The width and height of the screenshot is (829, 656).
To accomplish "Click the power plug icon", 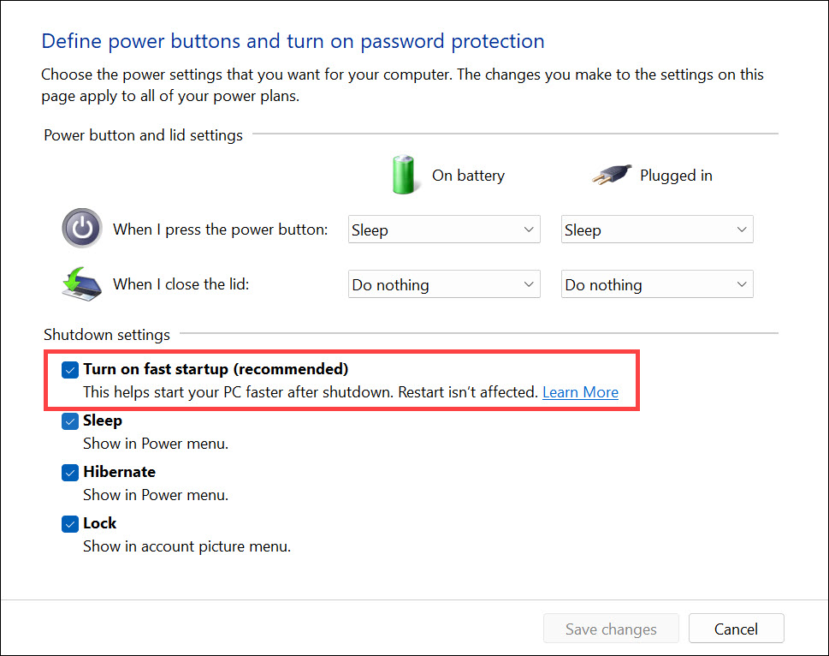I will tap(611, 175).
